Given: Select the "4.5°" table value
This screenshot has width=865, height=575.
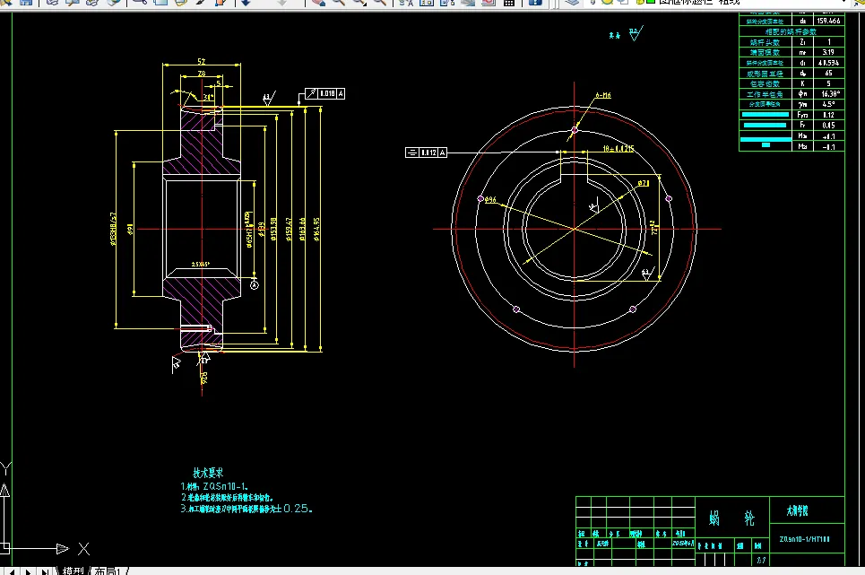Looking at the screenshot, I should [828, 104].
